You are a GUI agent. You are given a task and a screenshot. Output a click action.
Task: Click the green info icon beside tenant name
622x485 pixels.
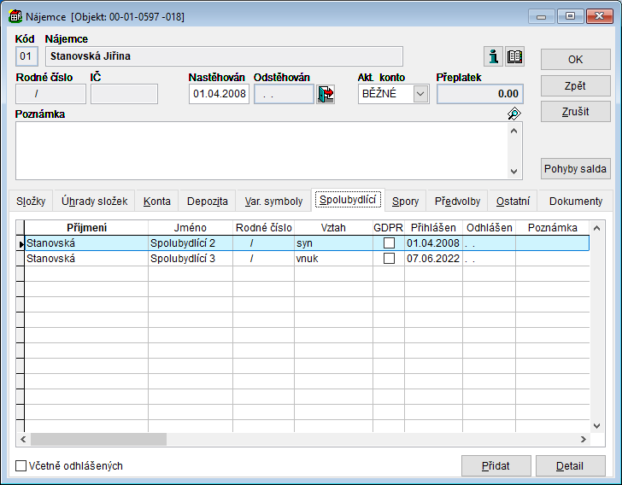(x=493, y=57)
